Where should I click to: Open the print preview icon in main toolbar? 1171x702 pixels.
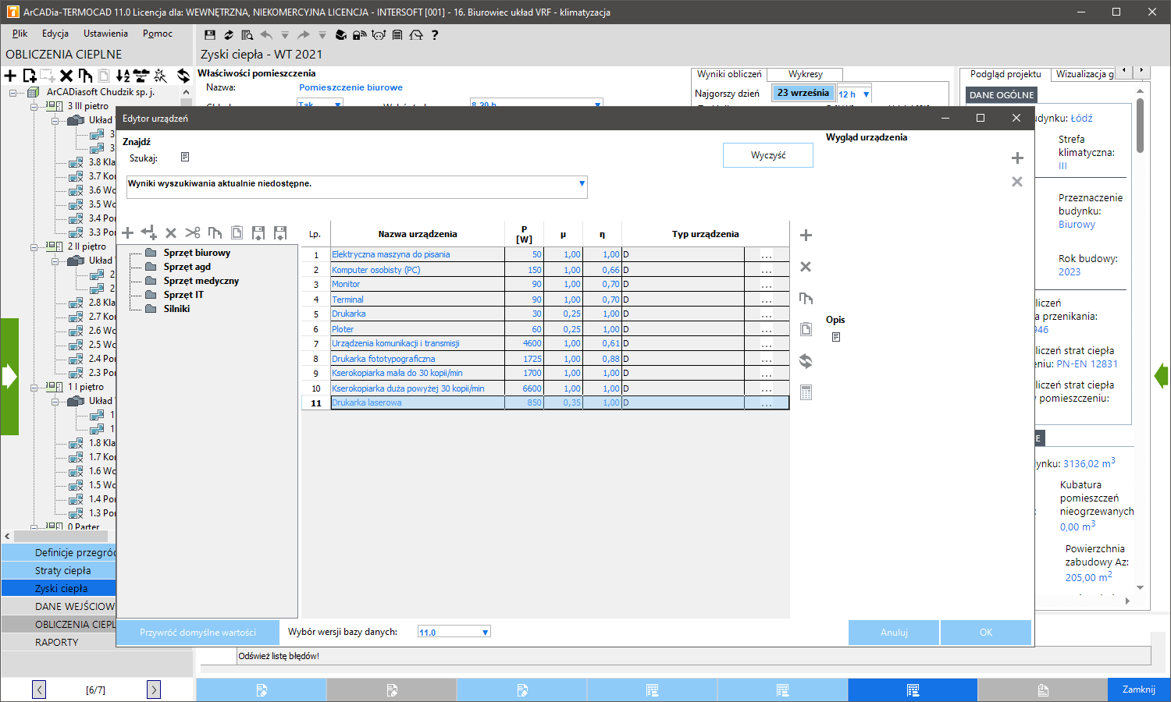click(x=247, y=34)
